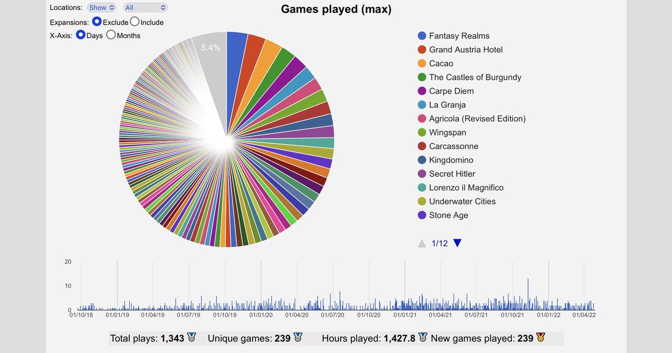
Task: Click the 1/12 legend page indicator
Action: click(x=440, y=243)
